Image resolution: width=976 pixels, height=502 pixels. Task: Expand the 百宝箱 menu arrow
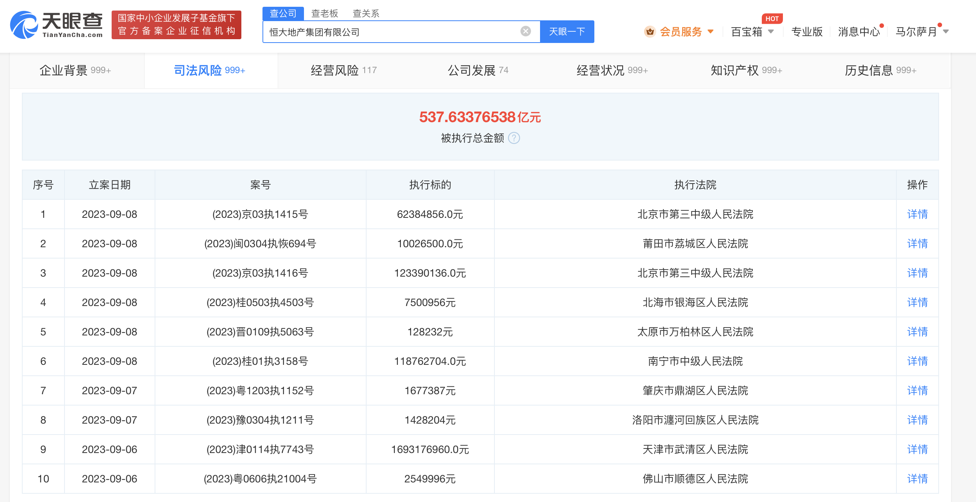pyautogui.click(x=771, y=31)
